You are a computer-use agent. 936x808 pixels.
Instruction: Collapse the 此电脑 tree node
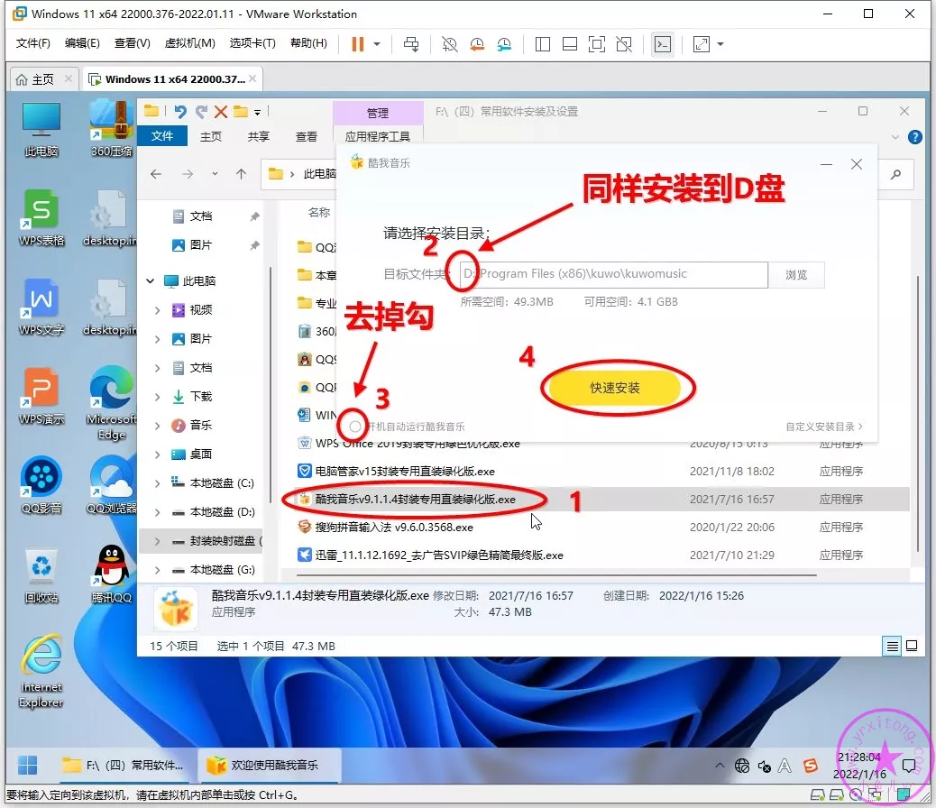coord(151,281)
